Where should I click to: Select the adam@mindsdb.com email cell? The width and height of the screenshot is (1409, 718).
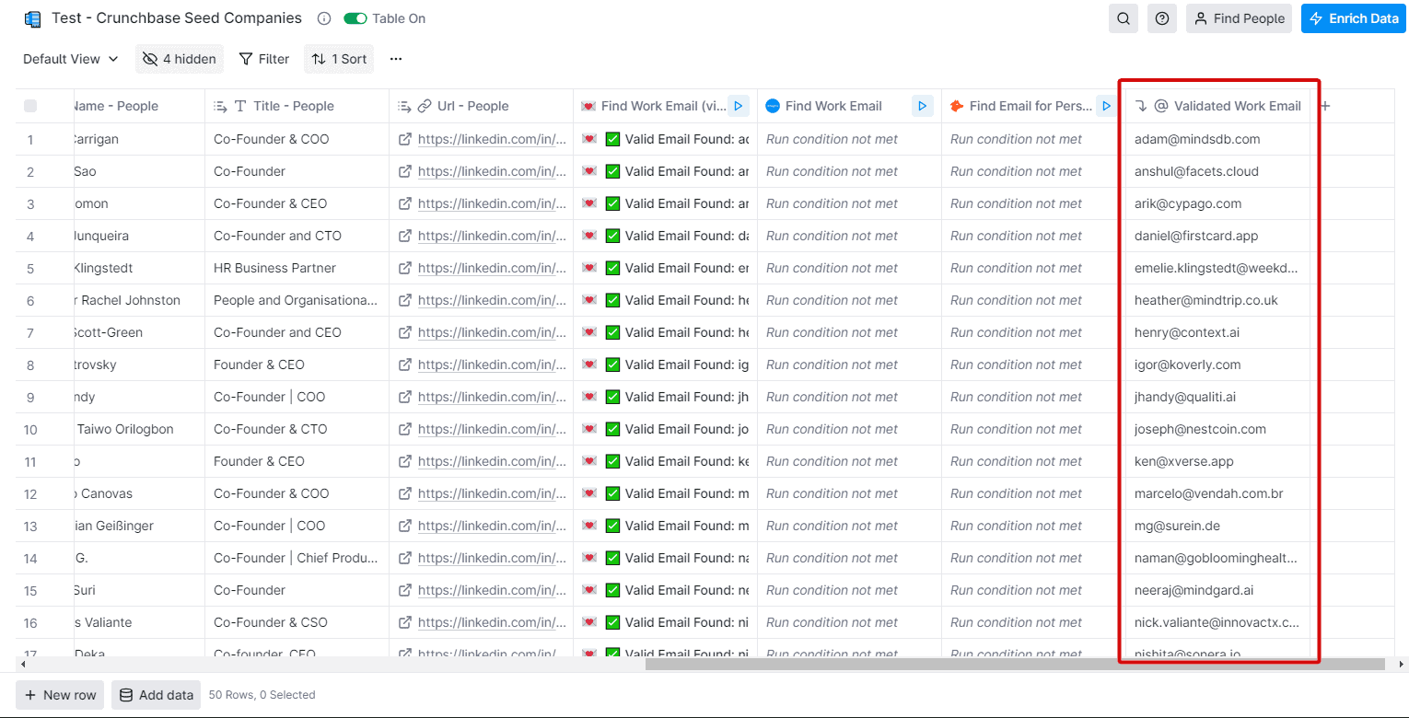pos(1217,139)
